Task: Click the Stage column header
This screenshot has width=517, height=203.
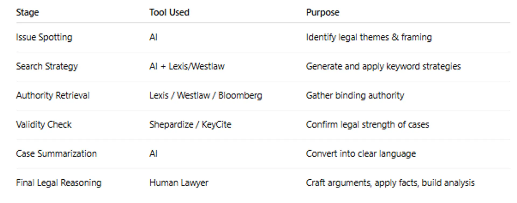Action: pos(27,12)
